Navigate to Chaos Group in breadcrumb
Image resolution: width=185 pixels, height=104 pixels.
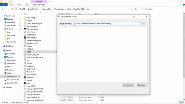point(59,9)
